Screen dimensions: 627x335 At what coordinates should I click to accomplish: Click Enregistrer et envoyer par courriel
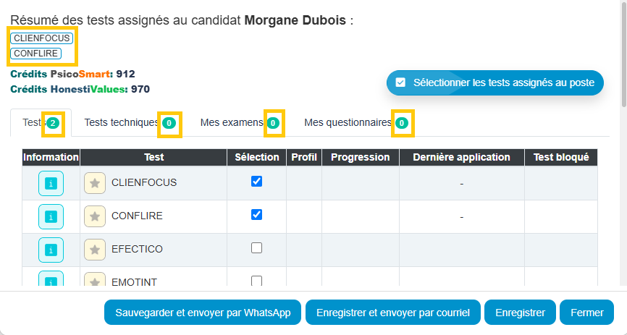click(393, 313)
